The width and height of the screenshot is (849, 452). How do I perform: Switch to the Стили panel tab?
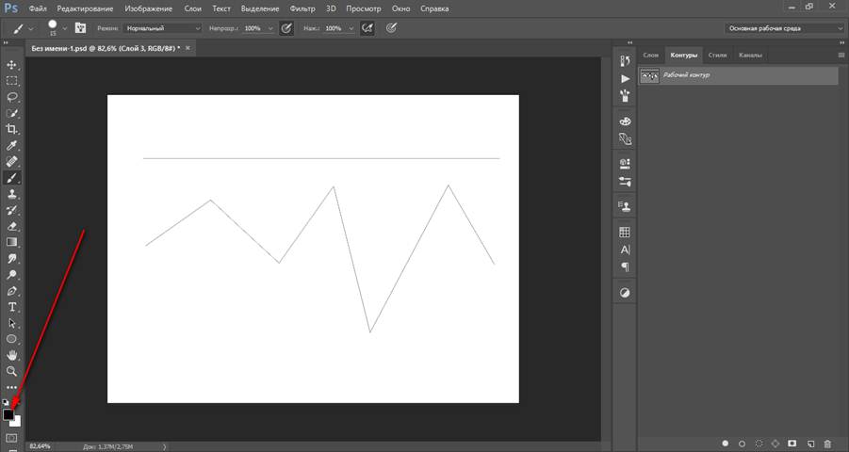click(717, 56)
